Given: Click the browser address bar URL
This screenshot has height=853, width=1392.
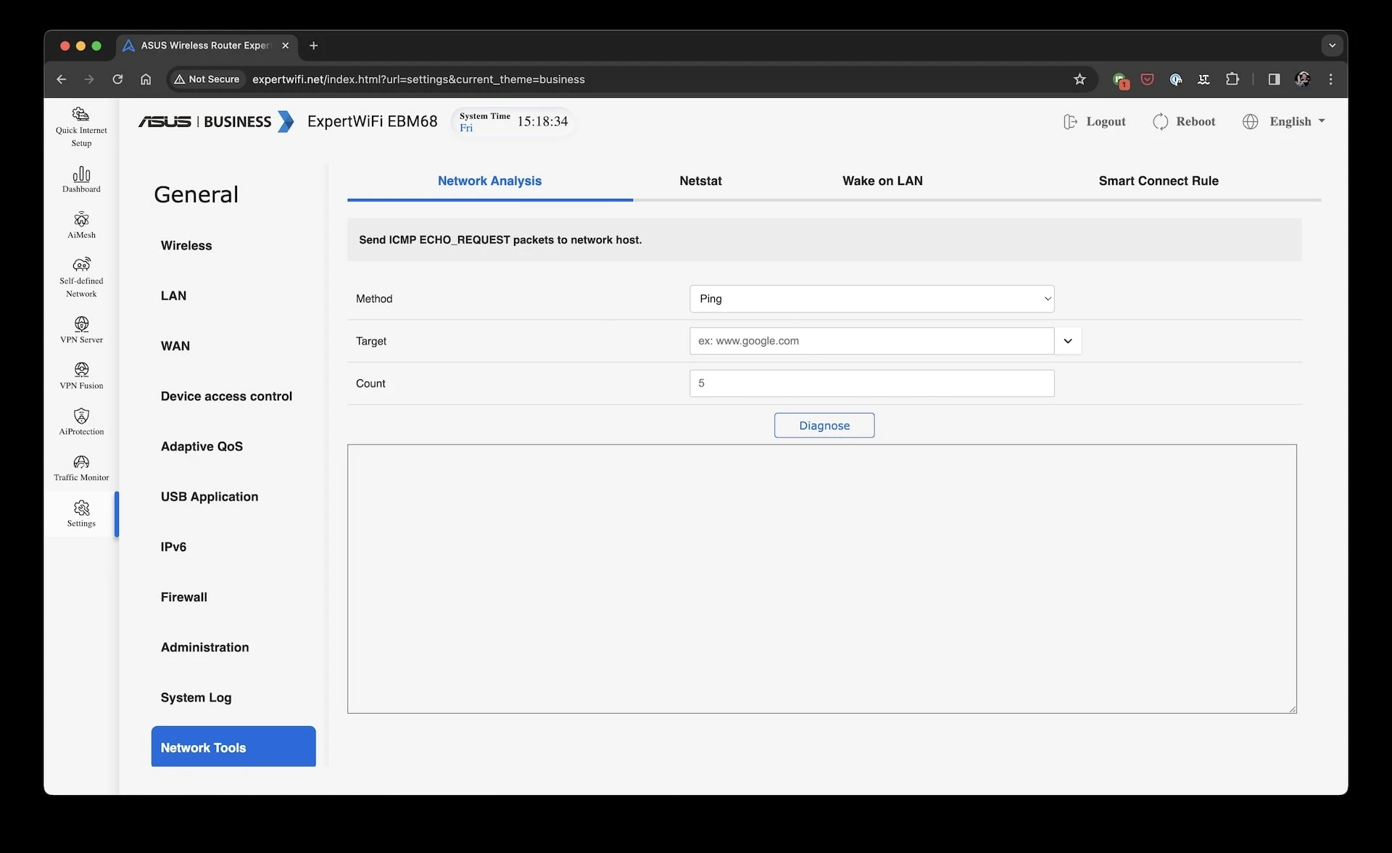Looking at the screenshot, I should pos(418,79).
